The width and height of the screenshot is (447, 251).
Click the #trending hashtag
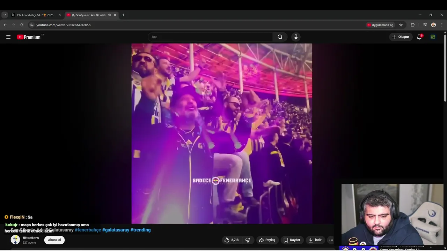coord(140,230)
